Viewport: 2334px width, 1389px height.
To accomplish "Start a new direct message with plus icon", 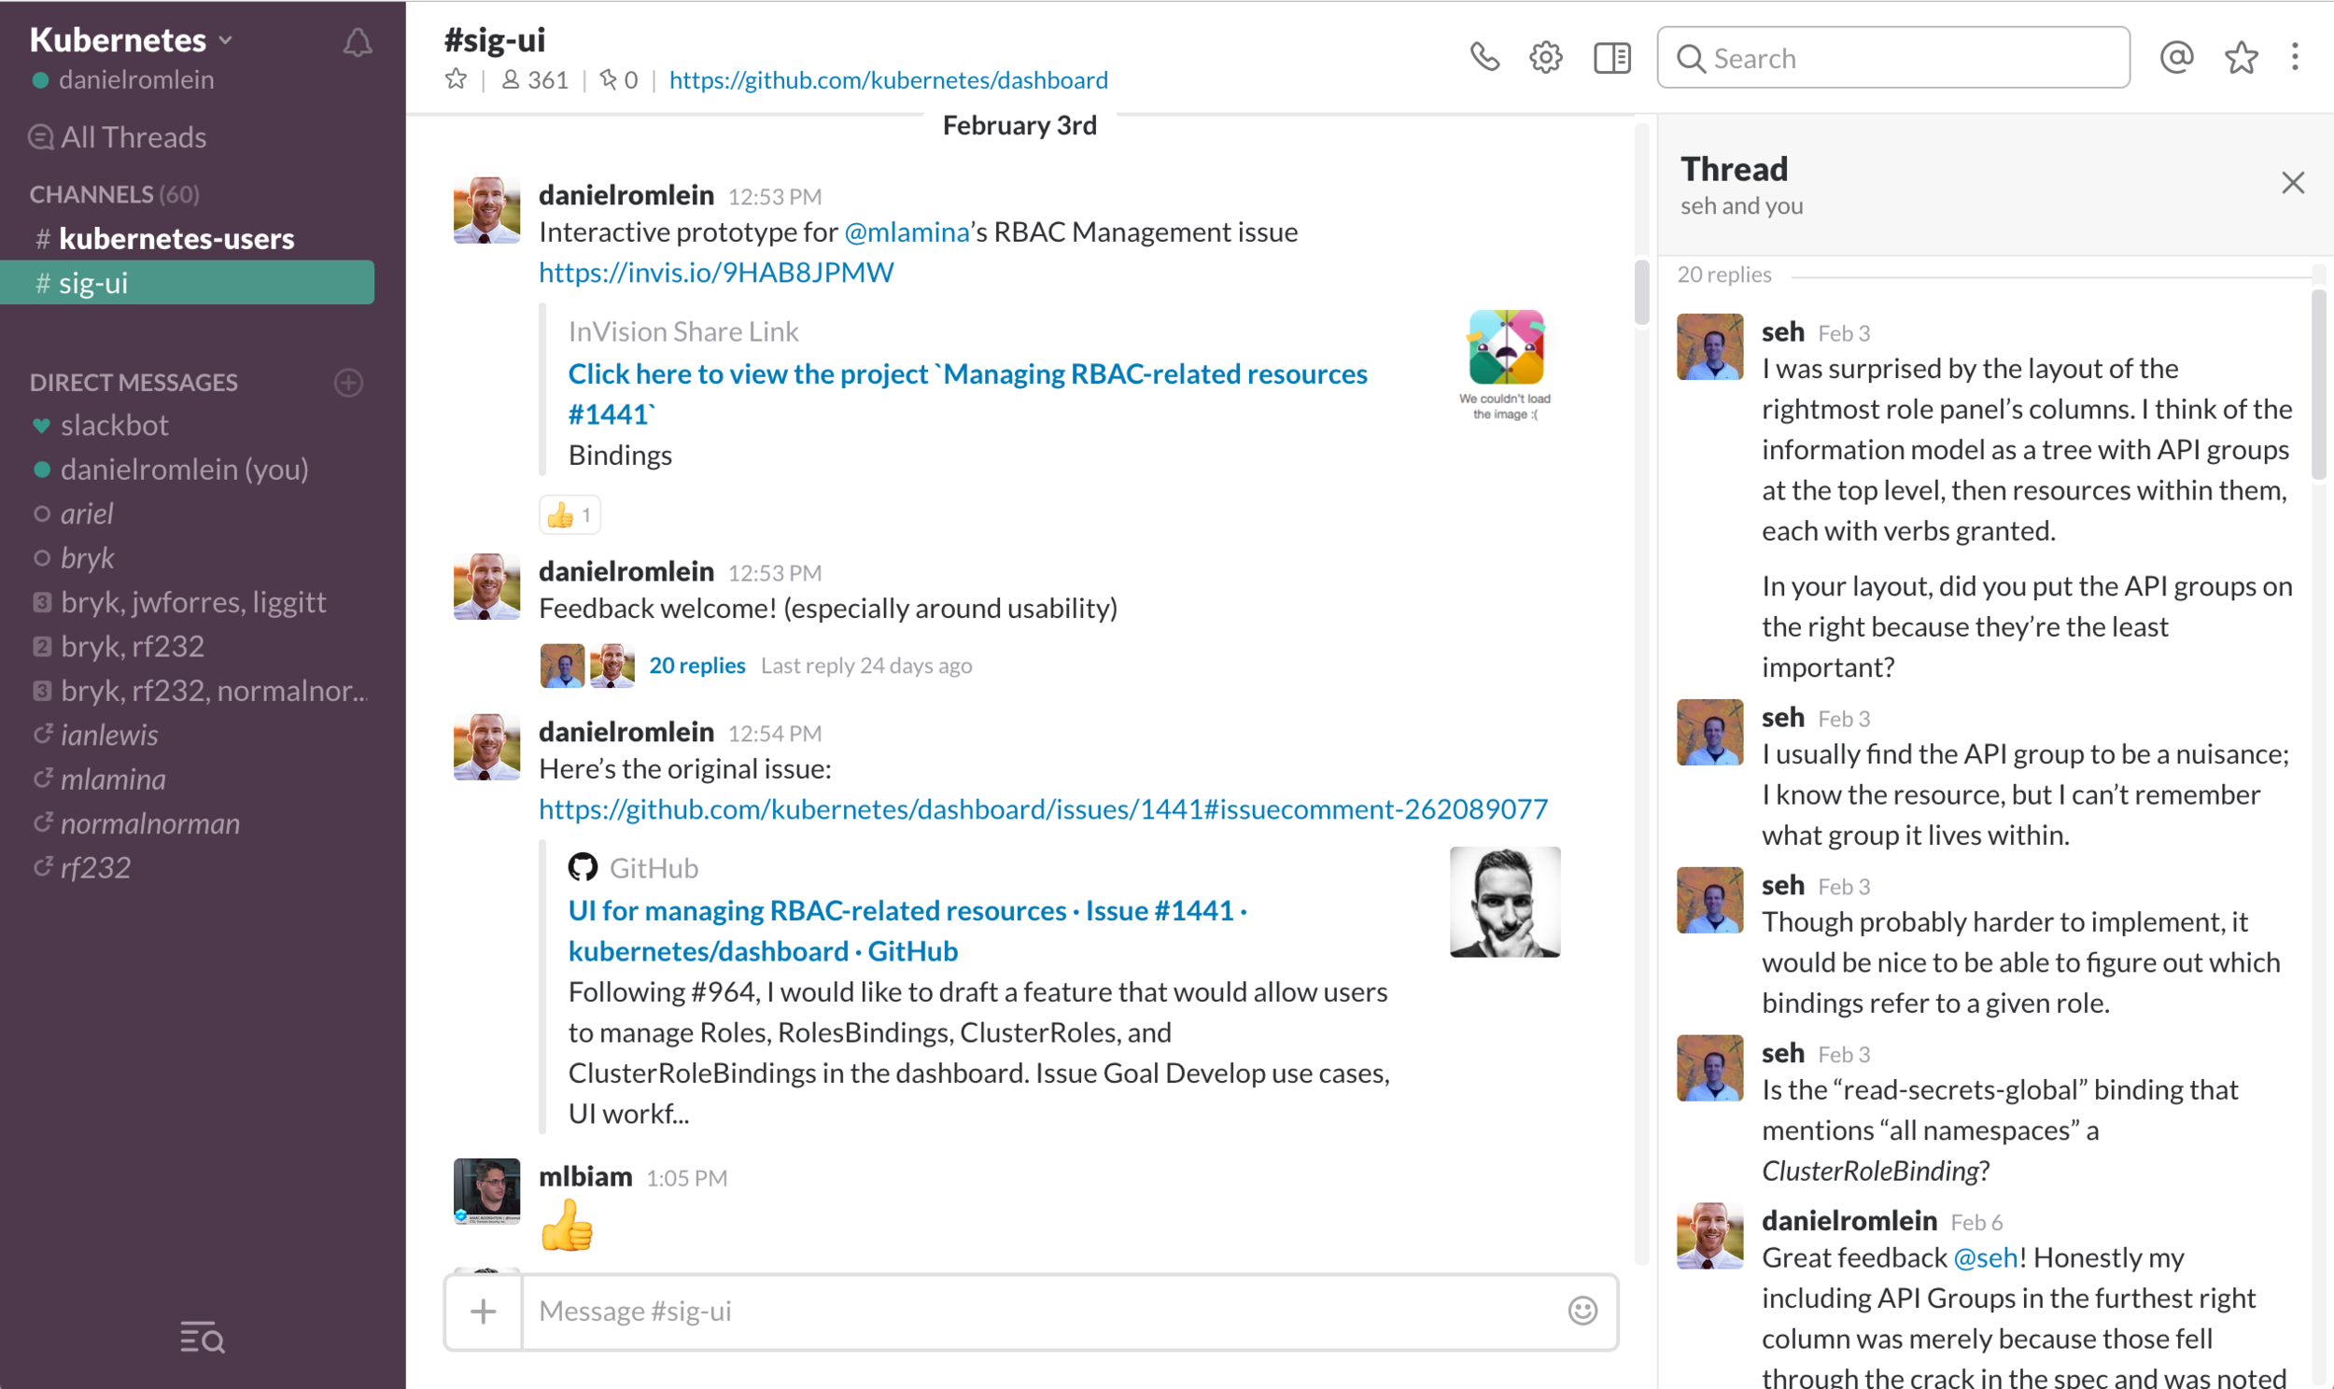I will pos(348,382).
